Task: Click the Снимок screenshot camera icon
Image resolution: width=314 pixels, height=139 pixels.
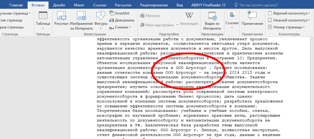Action: pos(111,27)
